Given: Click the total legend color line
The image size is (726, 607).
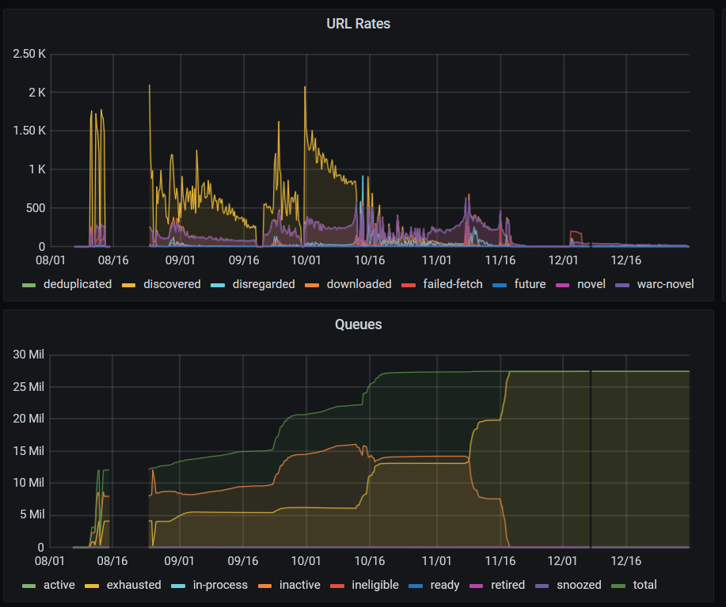Looking at the screenshot, I should point(618,585).
